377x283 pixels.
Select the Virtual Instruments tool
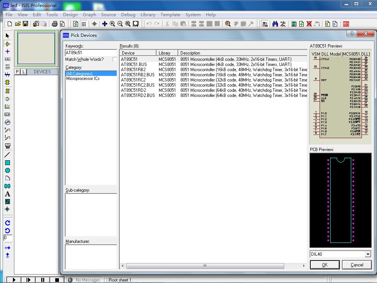[x=7, y=146]
